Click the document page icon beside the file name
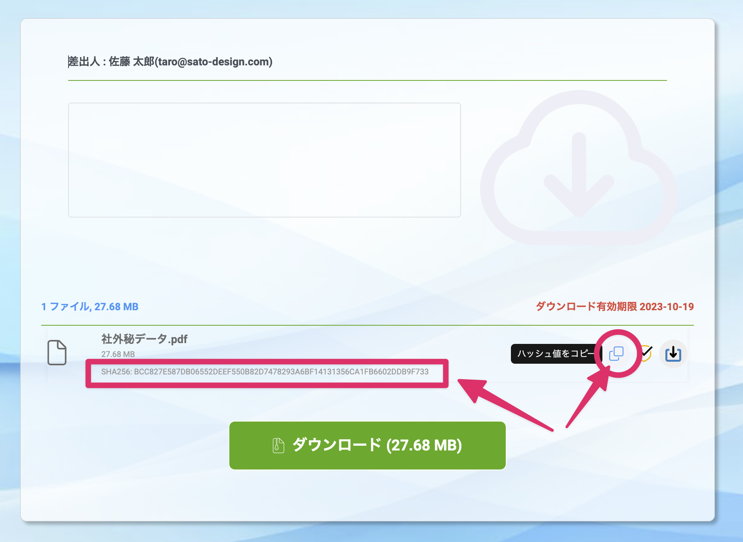 pos(57,353)
